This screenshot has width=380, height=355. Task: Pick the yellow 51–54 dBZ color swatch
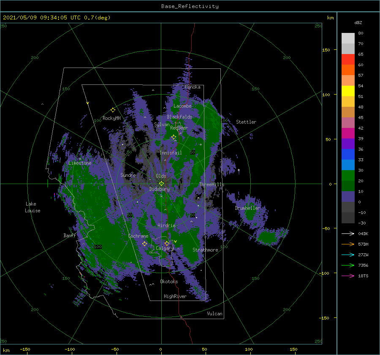pyautogui.click(x=348, y=91)
